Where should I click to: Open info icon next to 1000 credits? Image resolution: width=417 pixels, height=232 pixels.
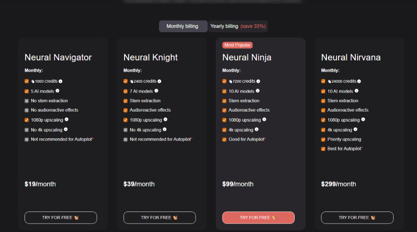point(61,81)
